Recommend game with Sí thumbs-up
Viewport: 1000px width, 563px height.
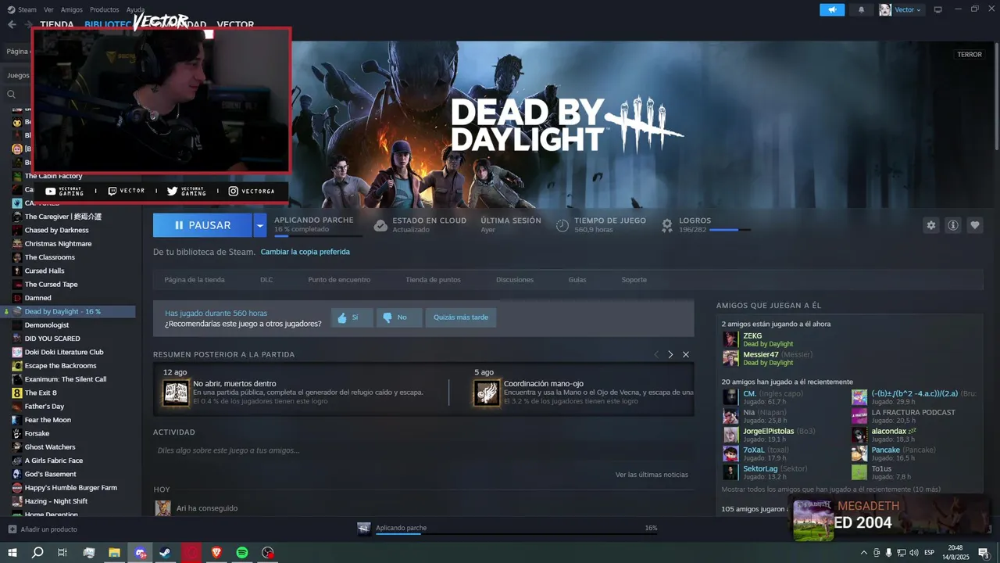(x=352, y=317)
